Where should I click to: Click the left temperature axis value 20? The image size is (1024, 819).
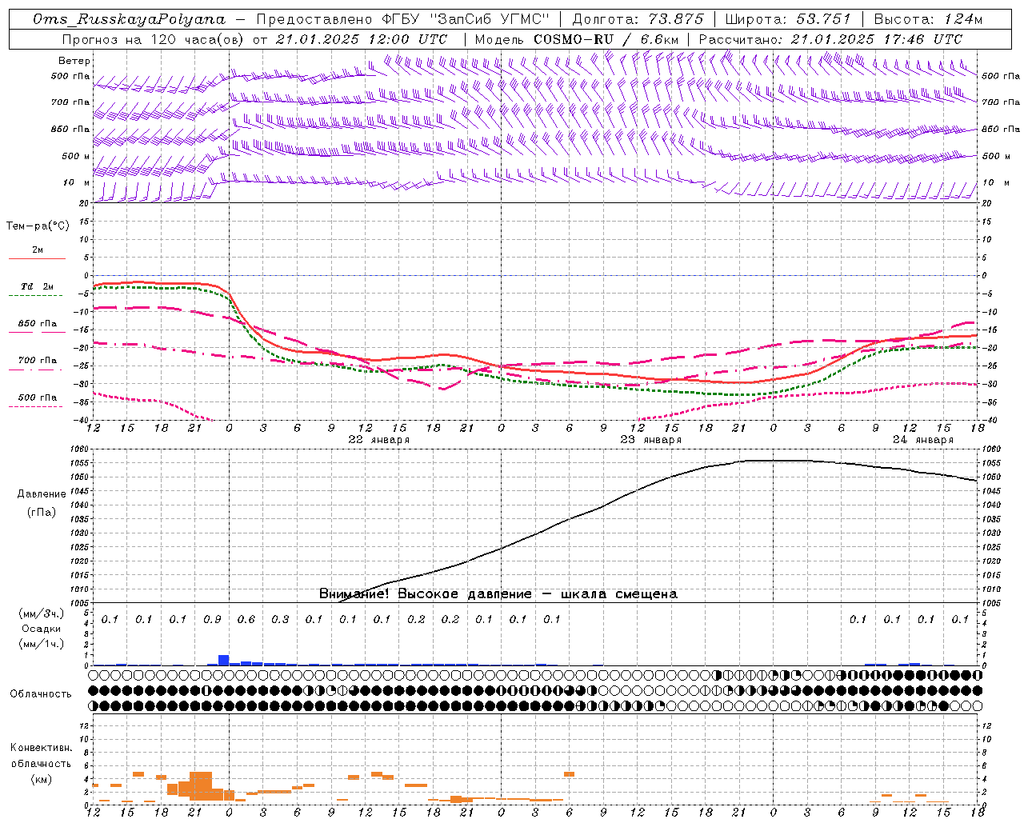coord(83,203)
